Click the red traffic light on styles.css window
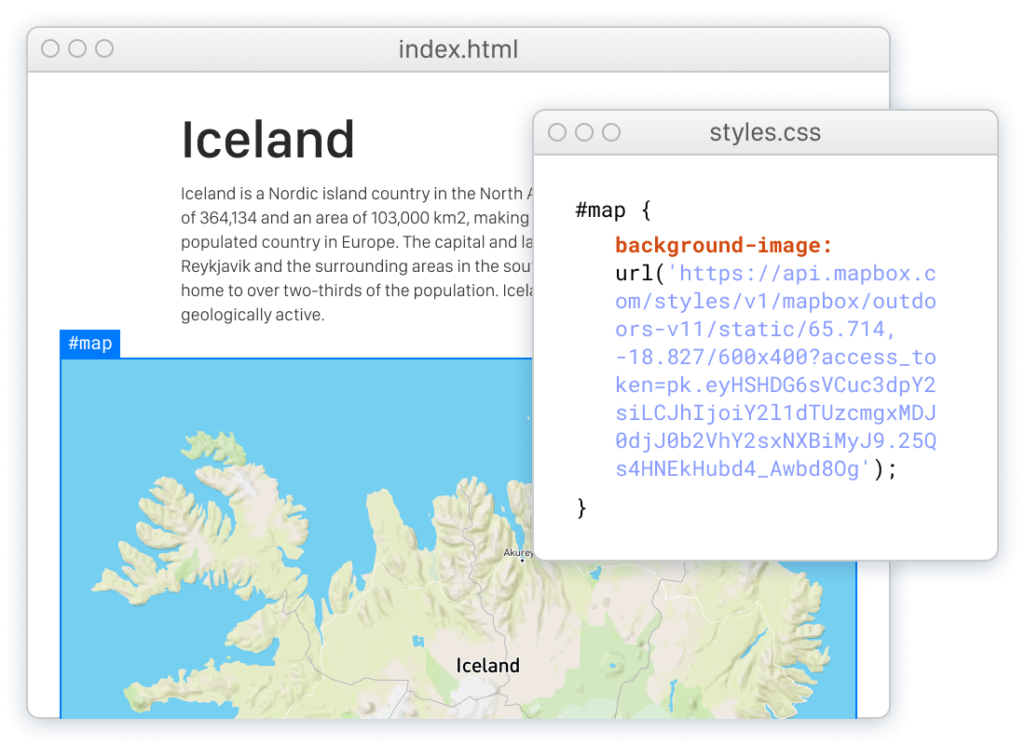This screenshot has height=745, width=1025. (555, 132)
